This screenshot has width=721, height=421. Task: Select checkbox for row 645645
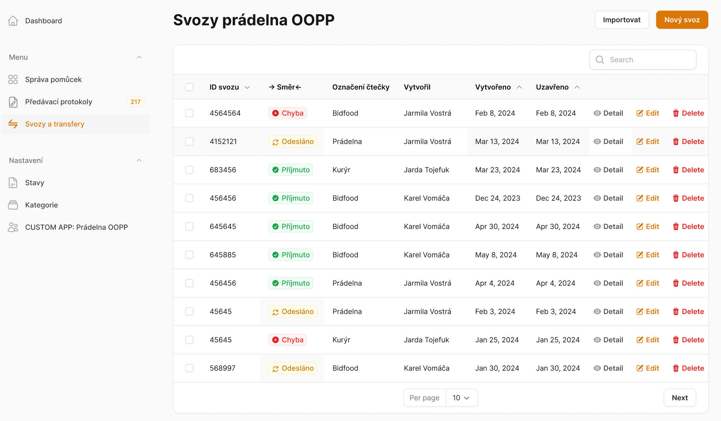tap(189, 226)
